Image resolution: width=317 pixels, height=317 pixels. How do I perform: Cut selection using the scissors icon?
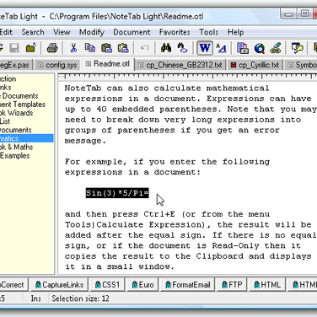click(x=73, y=48)
